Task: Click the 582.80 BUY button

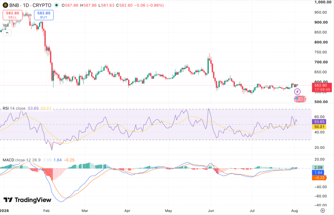Action: (44, 15)
